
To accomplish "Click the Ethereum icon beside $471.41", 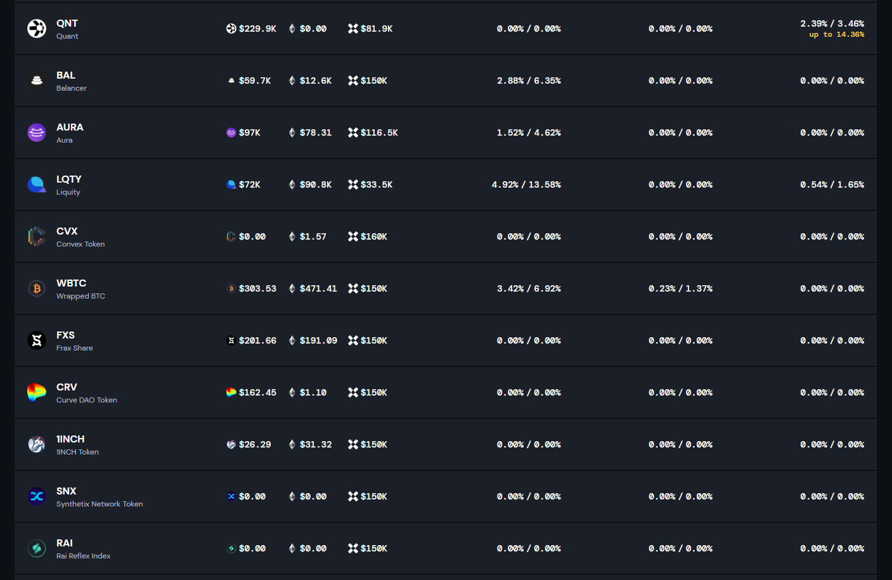I will pyautogui.click(x=292, y=288).
